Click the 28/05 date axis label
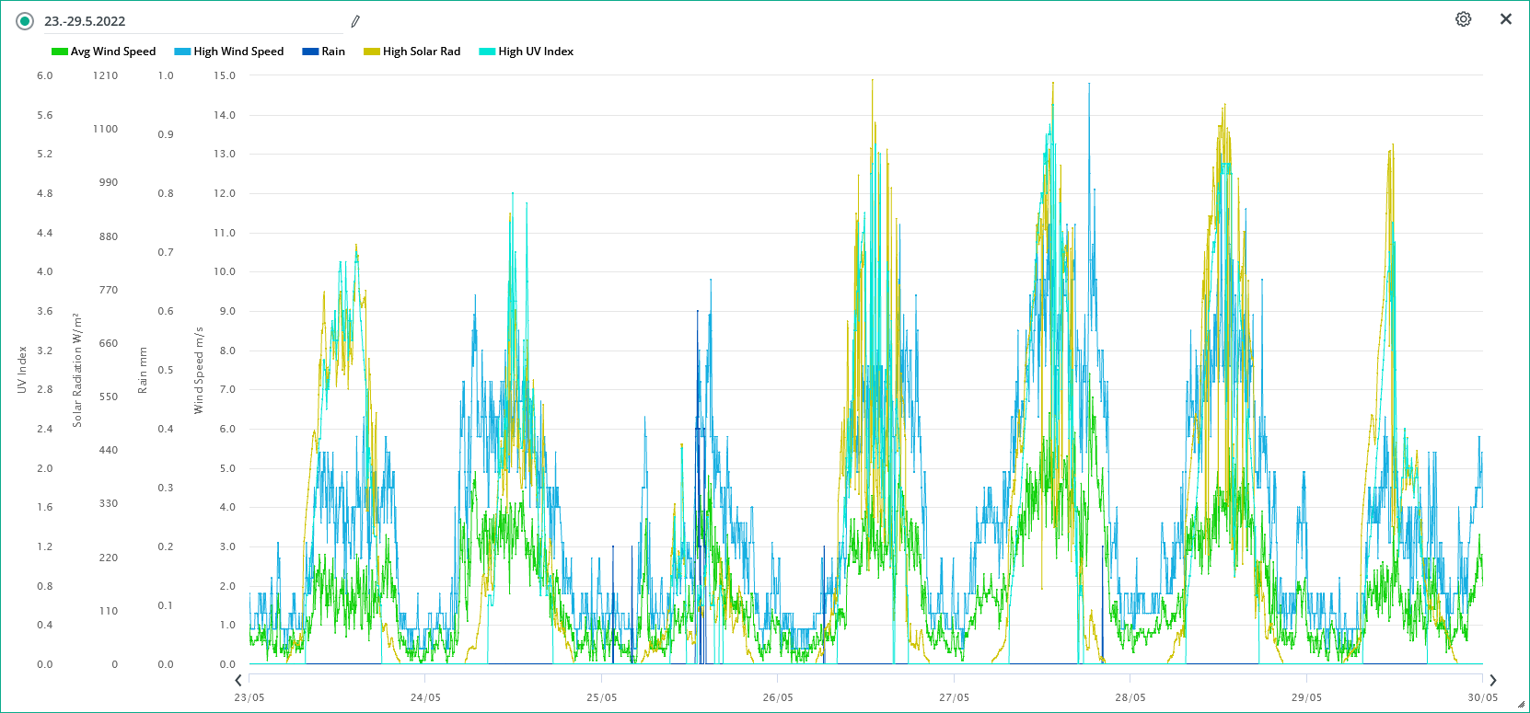The width and height of the screenshot is (1530, 713). click(x=1130, y=697)
